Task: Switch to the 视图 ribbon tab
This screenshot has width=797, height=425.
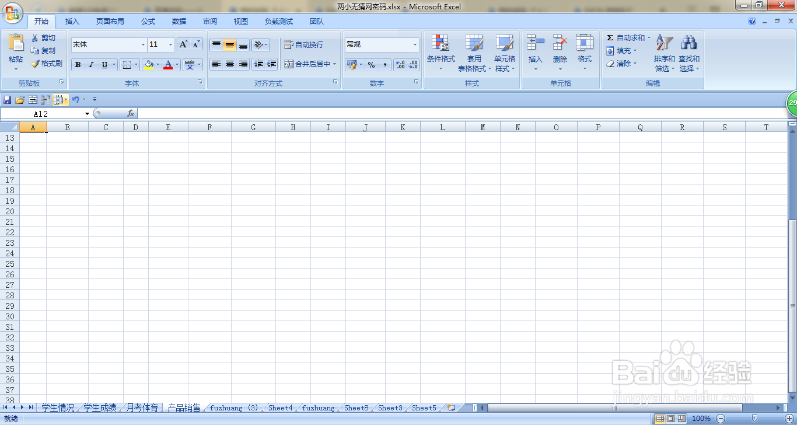Action: (x=241, y=22)
